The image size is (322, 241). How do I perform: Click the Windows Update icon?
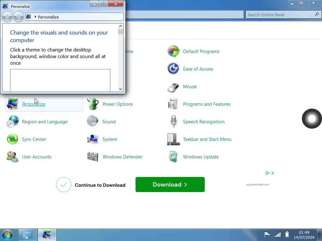[x=174, y=157]
